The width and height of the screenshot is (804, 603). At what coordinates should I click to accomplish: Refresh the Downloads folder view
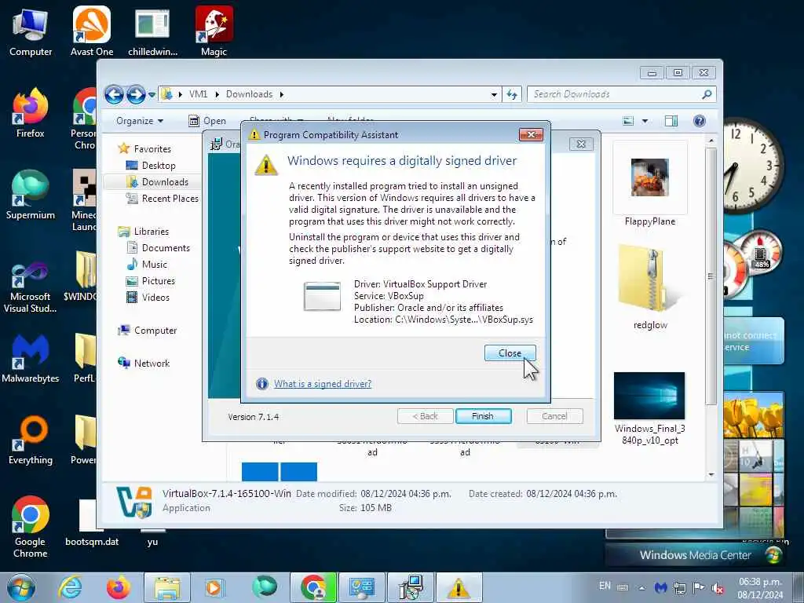[x=512, y=94]
